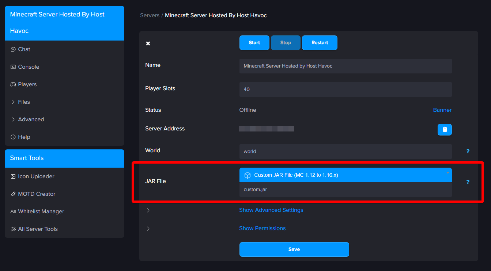
Task: Click the All Server Tools wand icon
Action: [x=13, y=229]
